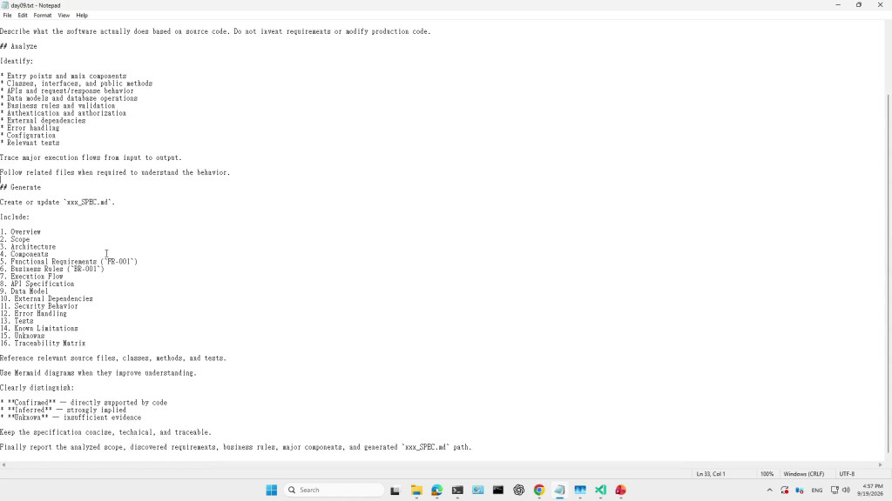Click 'Windows (CRLF)' in the status bar

(x=803, y=474)
